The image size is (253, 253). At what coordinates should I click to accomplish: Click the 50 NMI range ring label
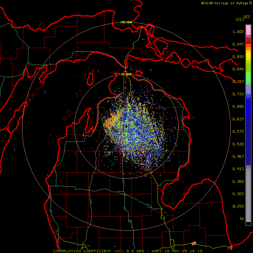click(x=126, y=74)
